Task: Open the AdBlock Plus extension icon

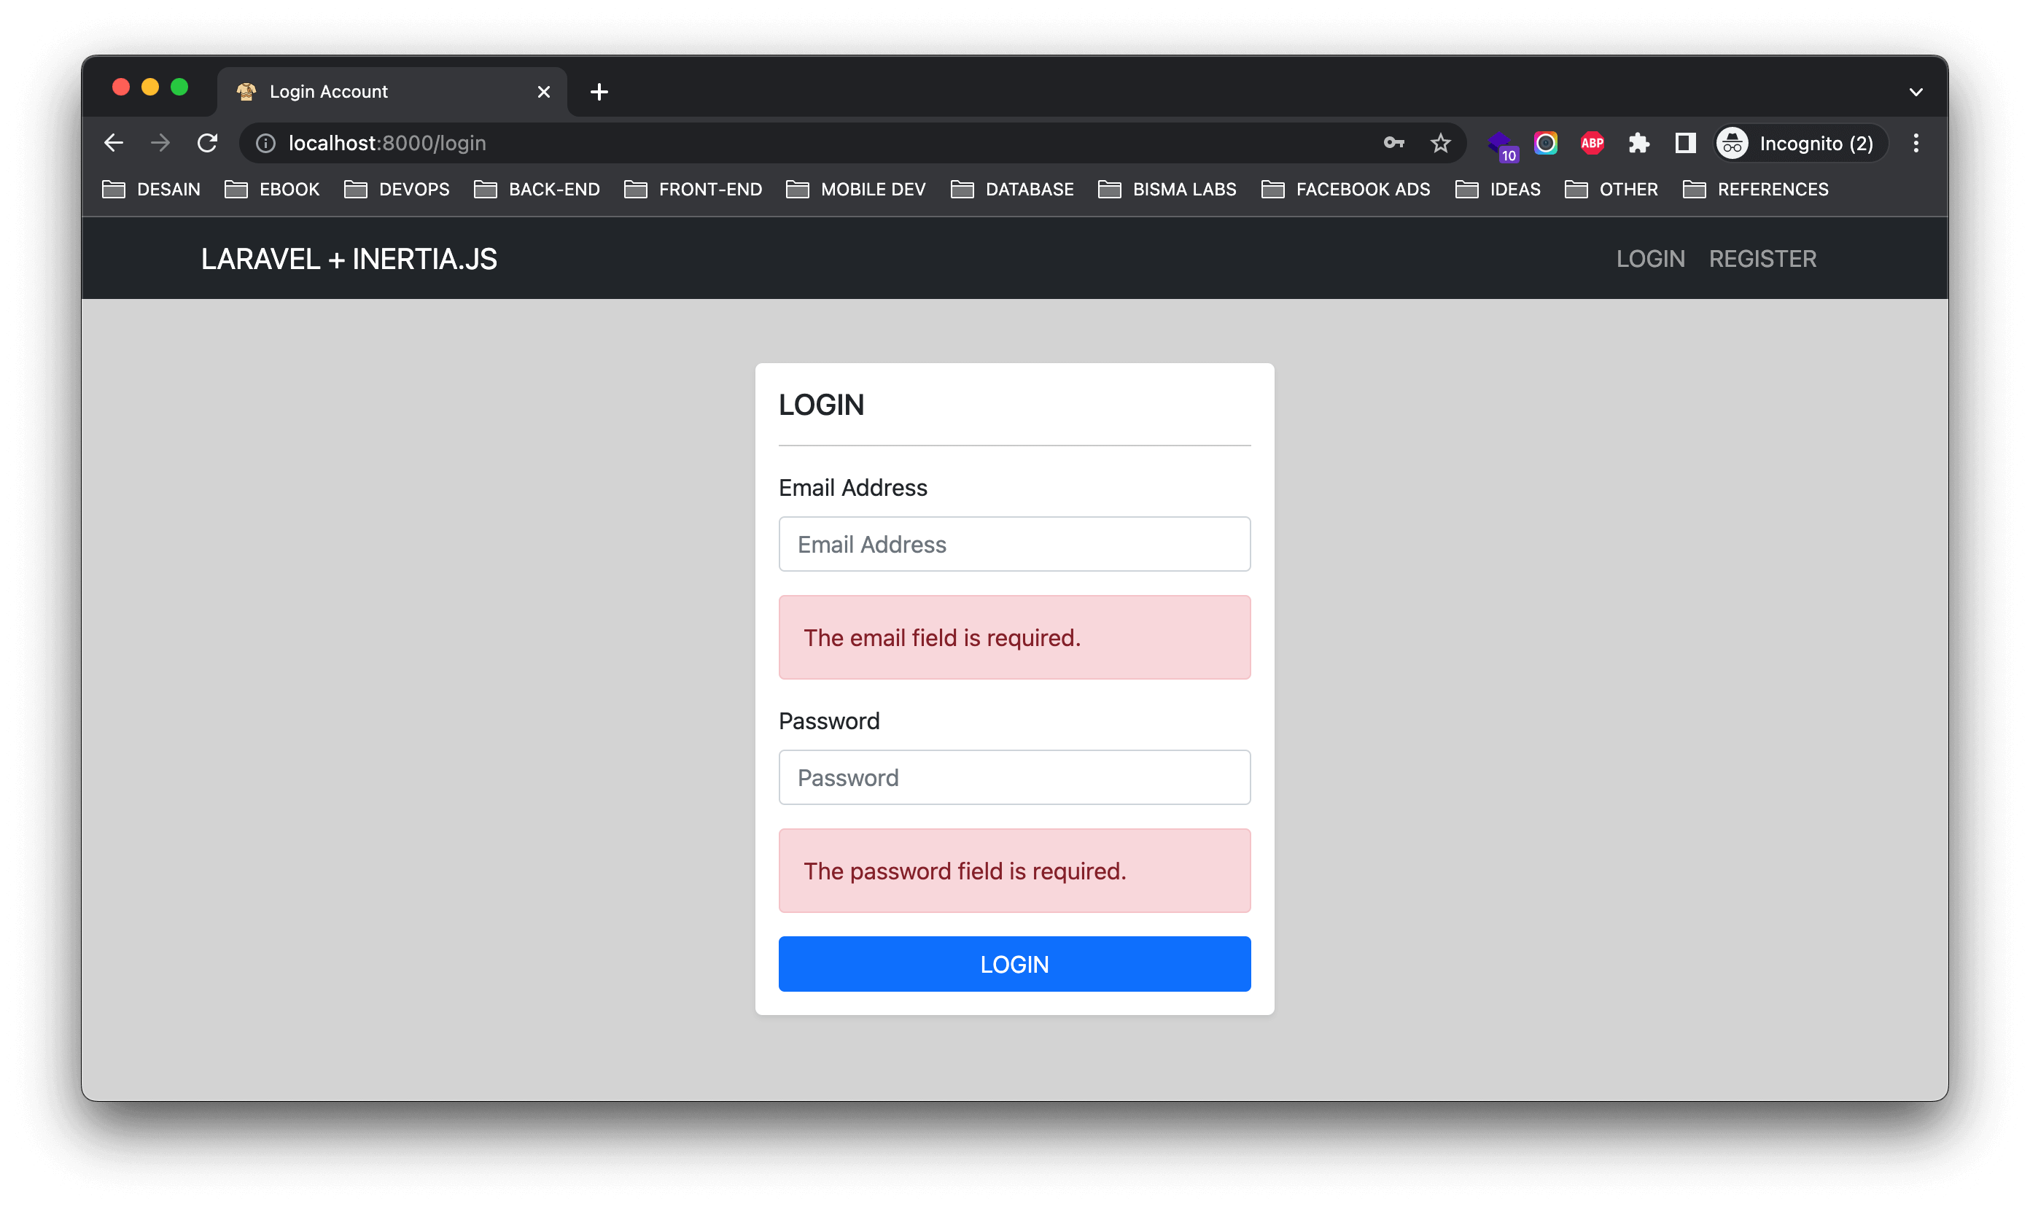Action: tap(1592, 144)
